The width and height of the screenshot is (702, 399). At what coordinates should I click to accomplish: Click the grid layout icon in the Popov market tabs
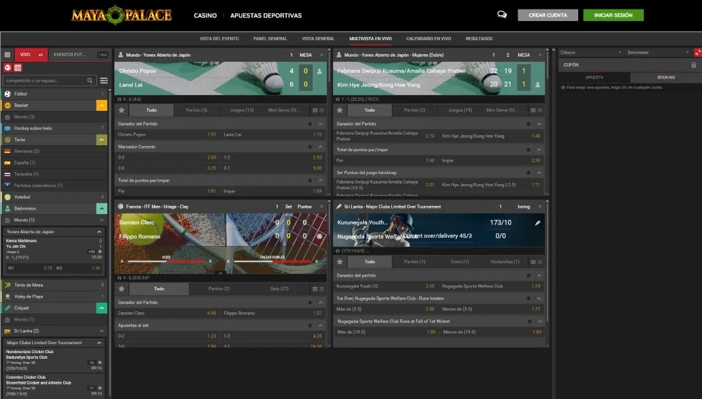(315, 110)
